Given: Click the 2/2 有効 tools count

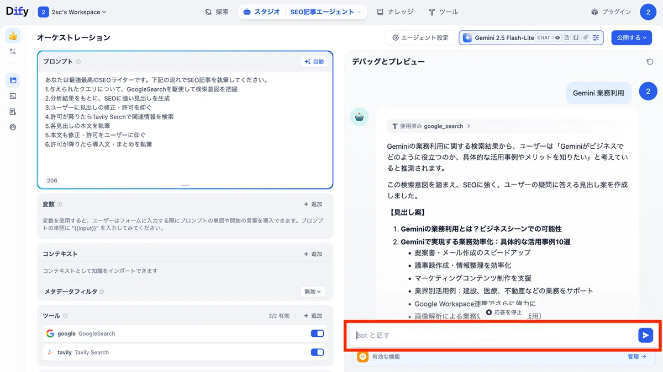Looking at the screenshot, I should [x=279, y=316].
